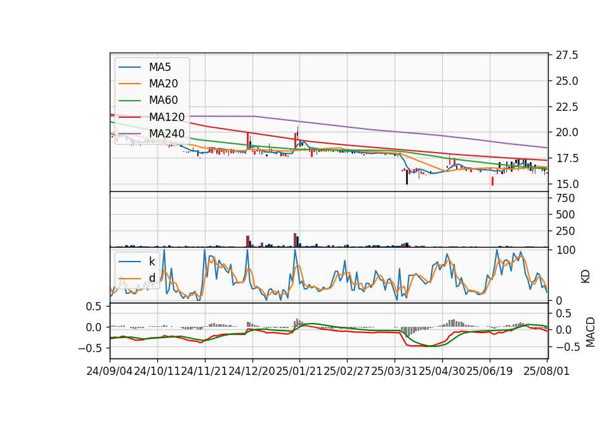Click the 24/09/04 date label
The width and height of the screenshot is (609, 437).
tap(110, 371)
